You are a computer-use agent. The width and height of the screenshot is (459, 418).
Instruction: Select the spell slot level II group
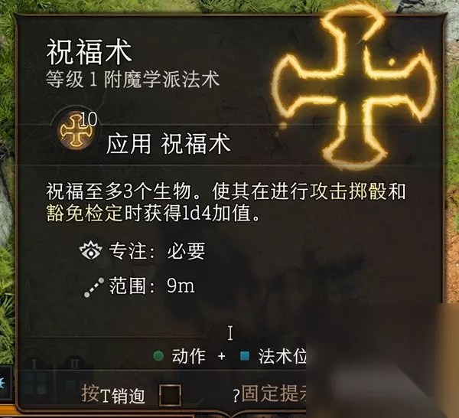tap(73, 378)
